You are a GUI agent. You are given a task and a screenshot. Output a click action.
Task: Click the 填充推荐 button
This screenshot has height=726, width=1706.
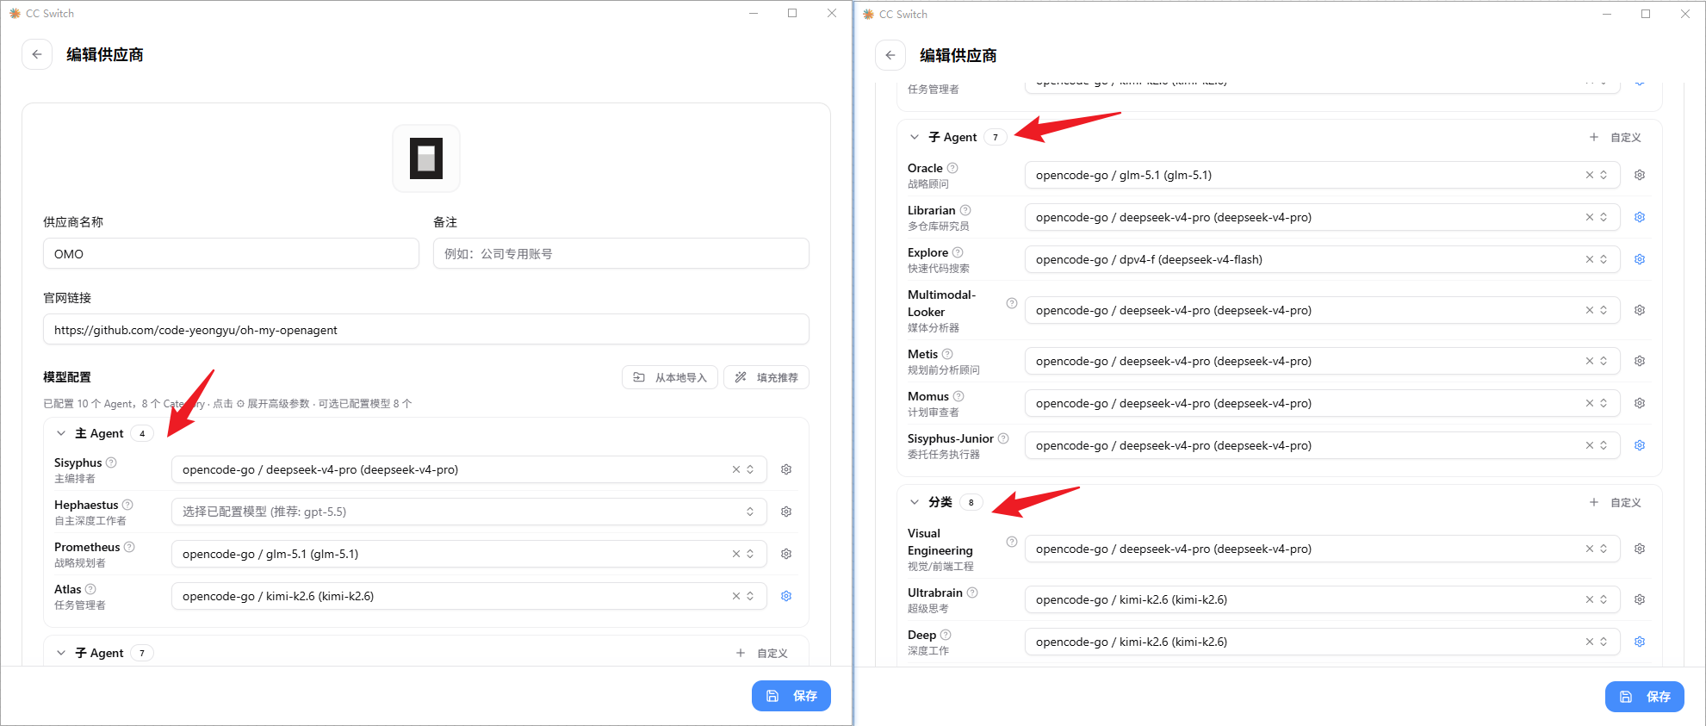tap(766, 377)
